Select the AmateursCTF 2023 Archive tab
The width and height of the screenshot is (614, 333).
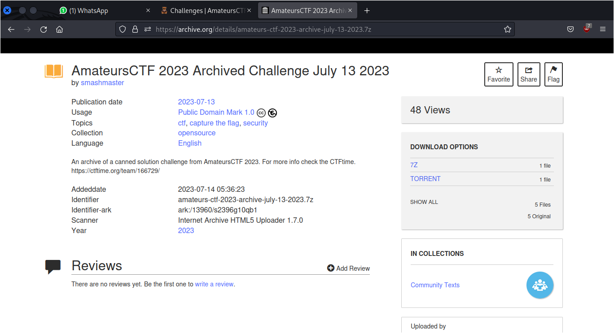pos(308,11)
